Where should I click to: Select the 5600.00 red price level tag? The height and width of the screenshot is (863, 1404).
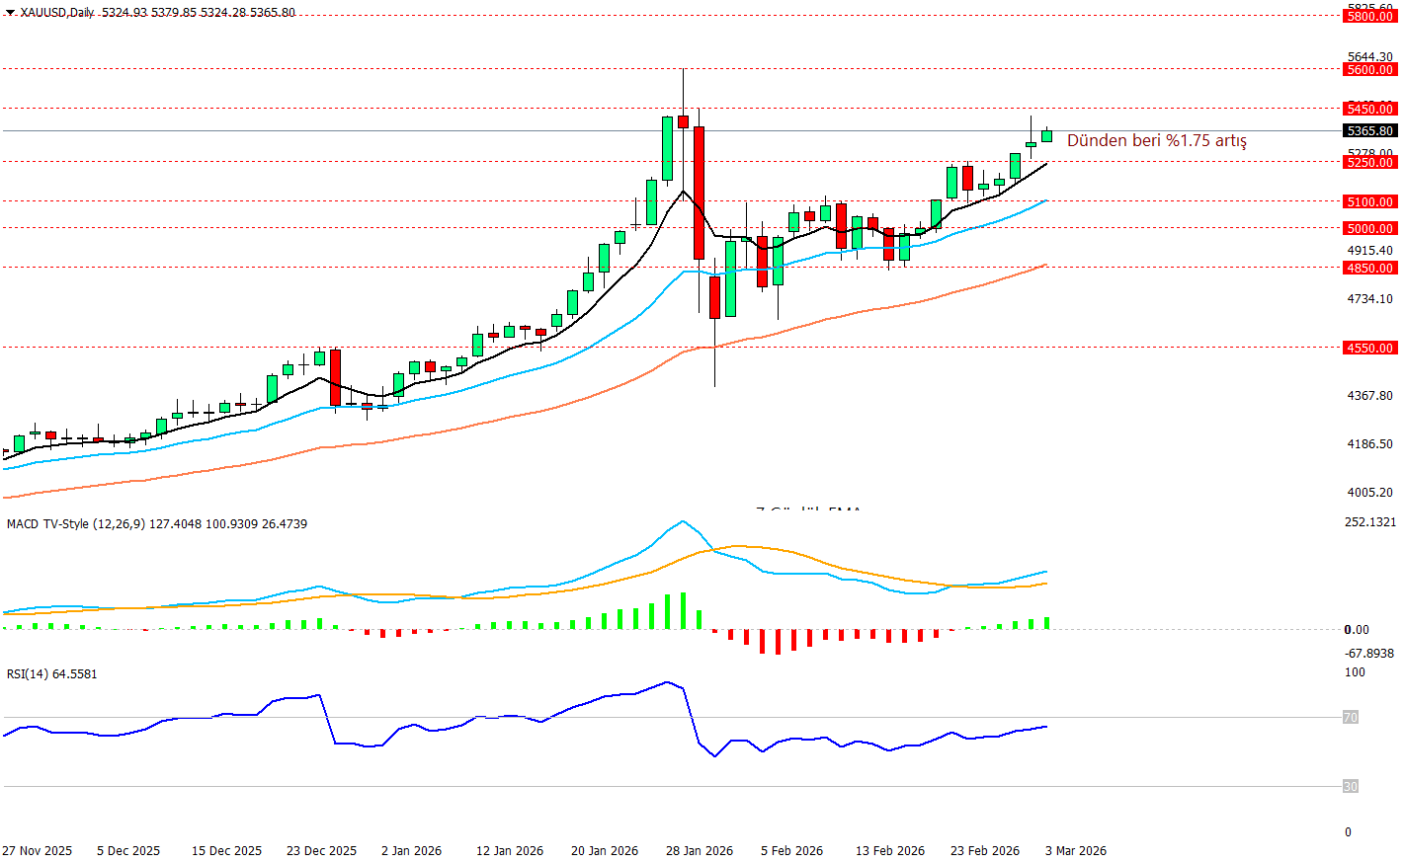(1369, 70)
